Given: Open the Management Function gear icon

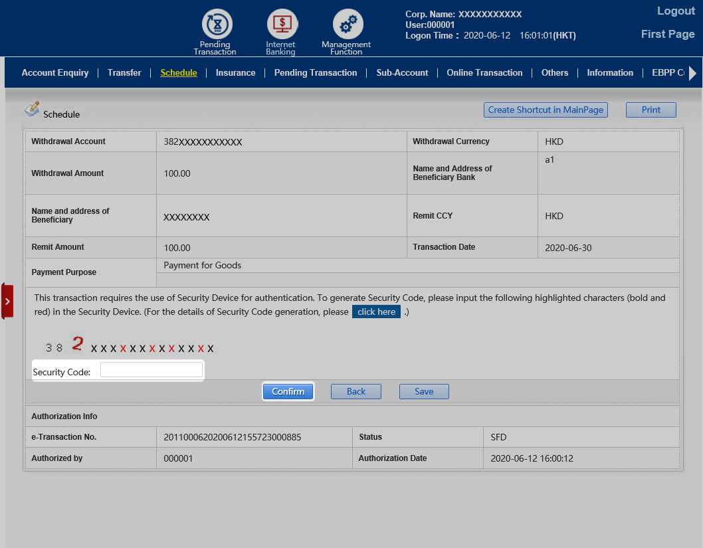Looking at the screenshot, I should tap(347, 25).
